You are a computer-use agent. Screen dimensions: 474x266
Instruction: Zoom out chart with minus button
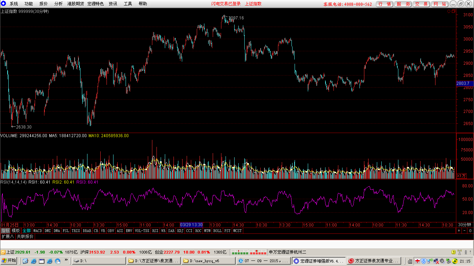[x=464, y=230]
